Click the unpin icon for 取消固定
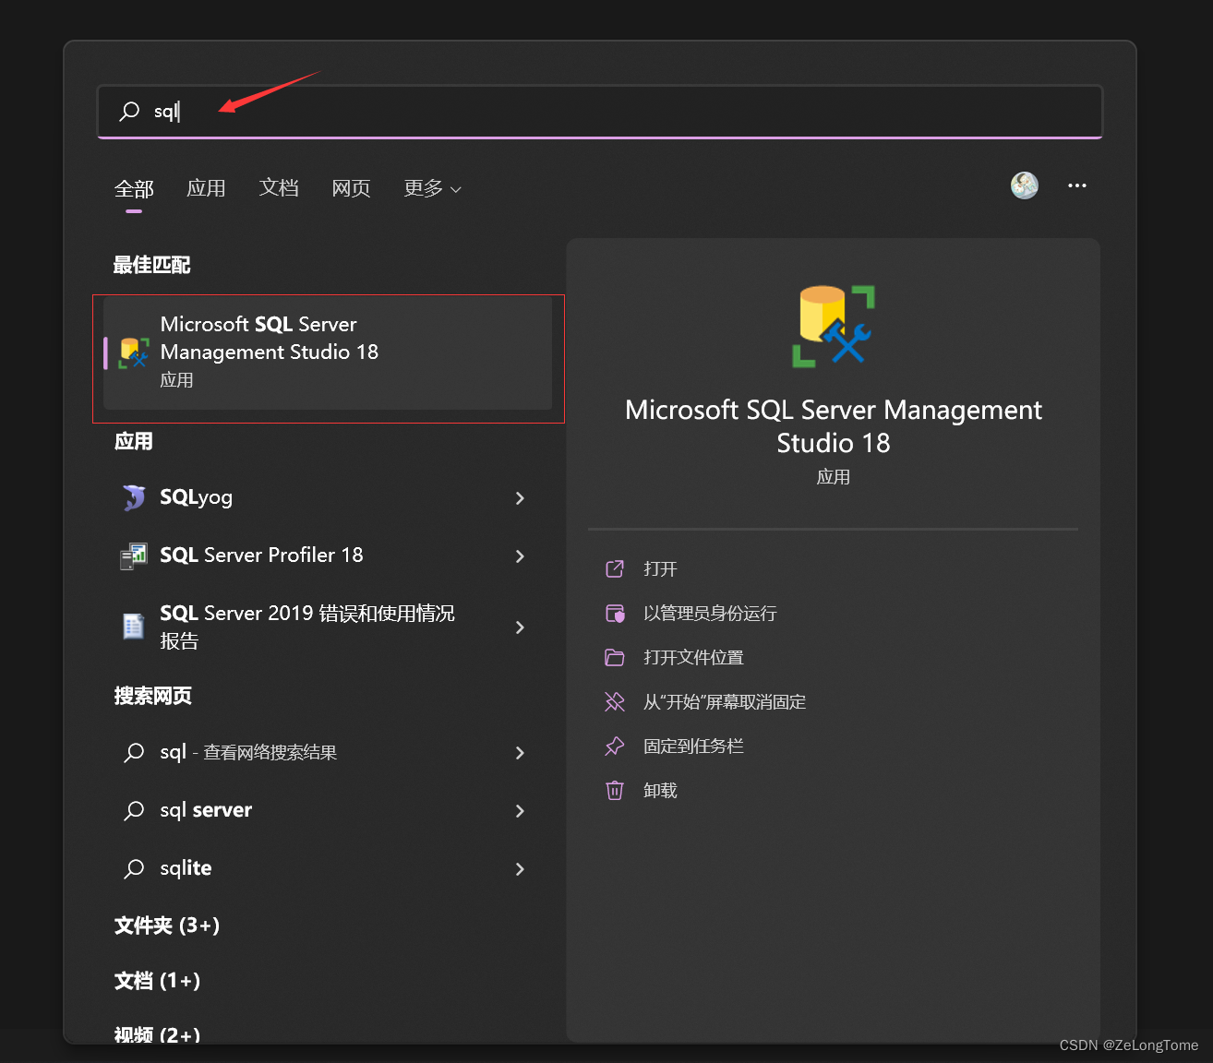1213x1063 pixels. 615,702
